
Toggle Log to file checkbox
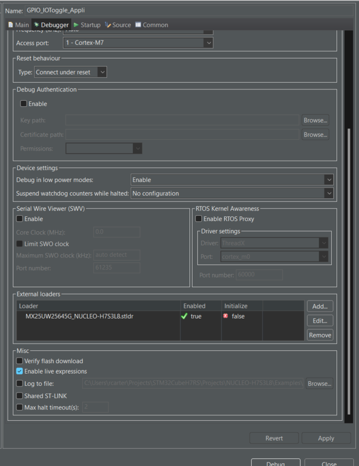point(20,383)
